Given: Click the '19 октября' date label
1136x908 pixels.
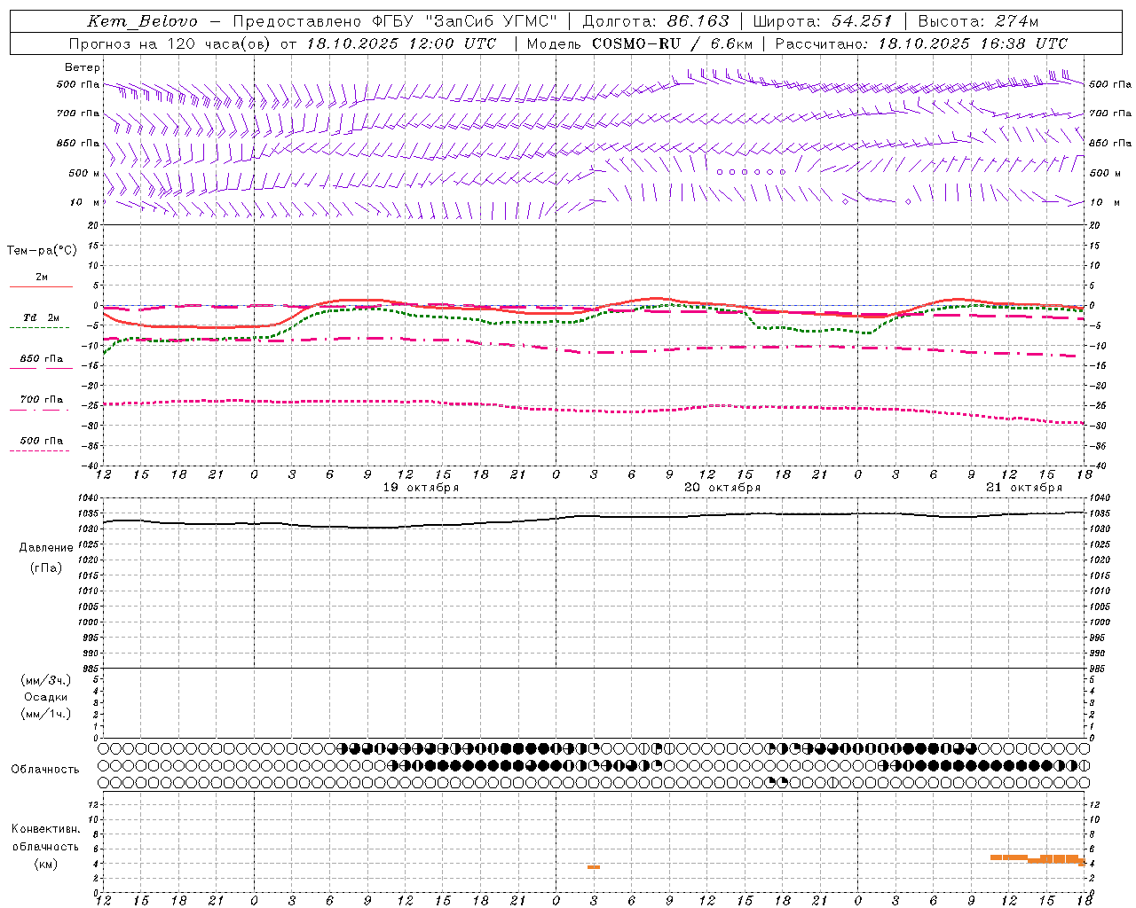Looking at the screenshot, I should pos(421,488).
